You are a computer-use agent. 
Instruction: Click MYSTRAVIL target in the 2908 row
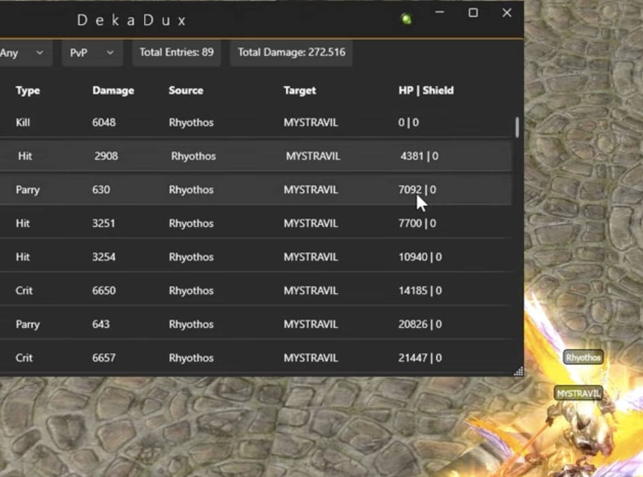pos(313,156)
